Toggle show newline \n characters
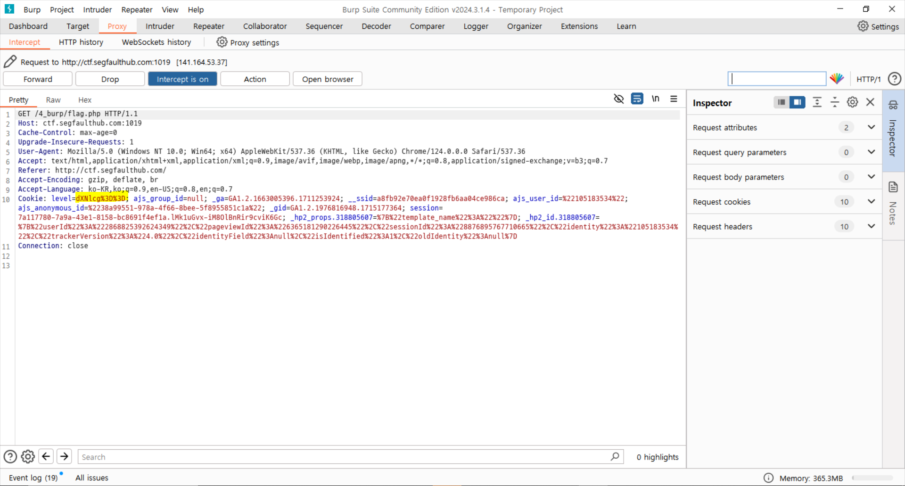 click(655, 99)
